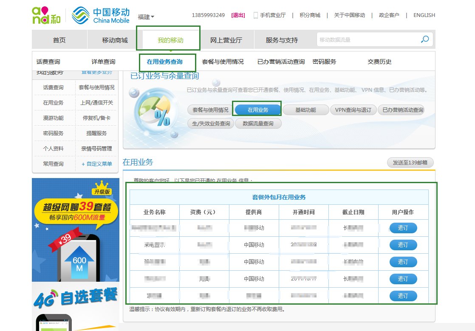Open the 查看更多业务 expander link
475x331 pixels.
pos(97,72)
